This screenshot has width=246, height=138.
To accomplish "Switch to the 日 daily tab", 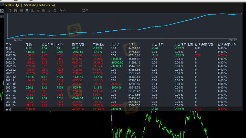I will [15, 11].
